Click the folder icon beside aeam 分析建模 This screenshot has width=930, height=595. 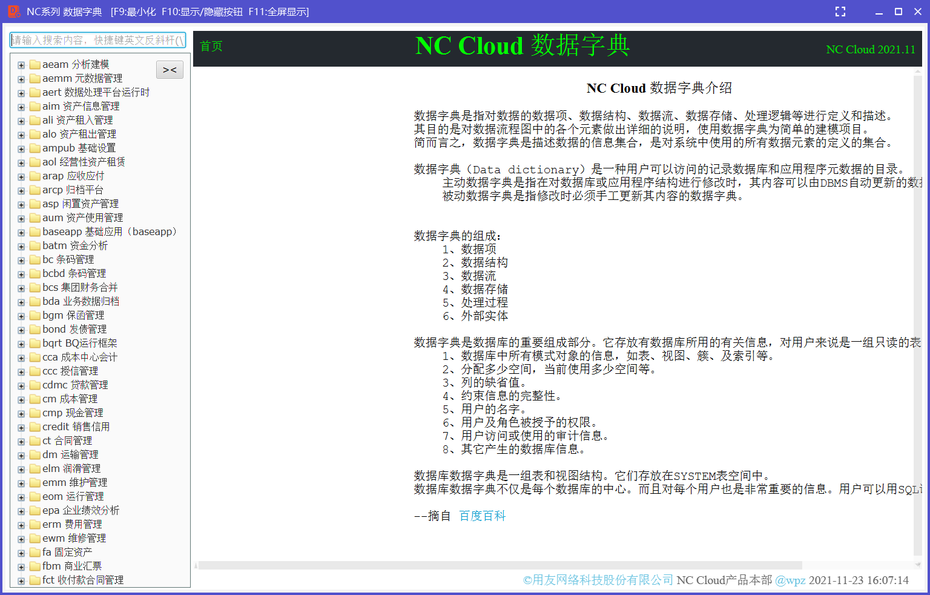35,64
